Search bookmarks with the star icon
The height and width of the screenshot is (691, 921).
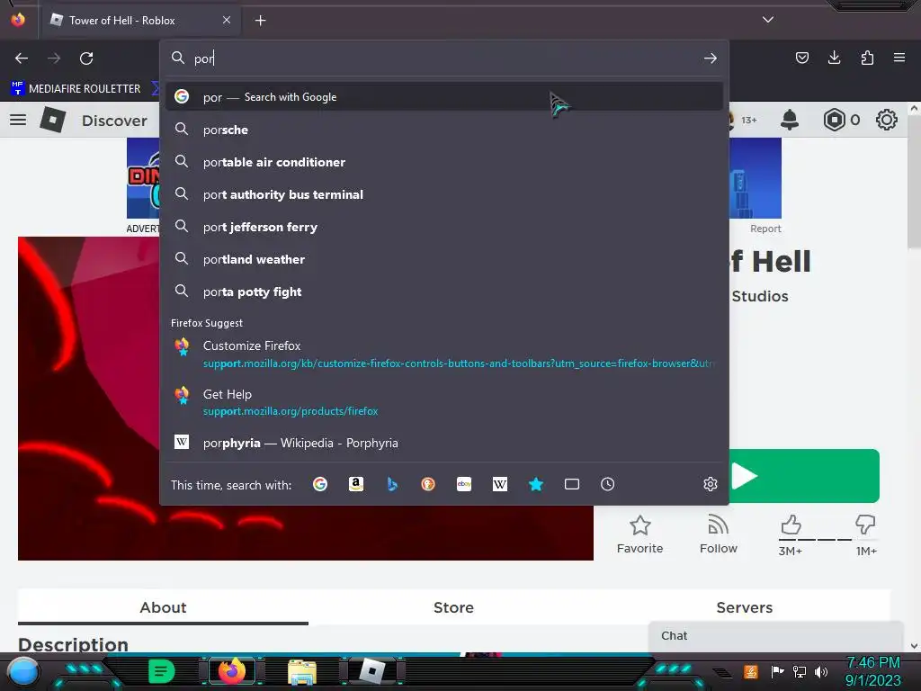[536, 484]
